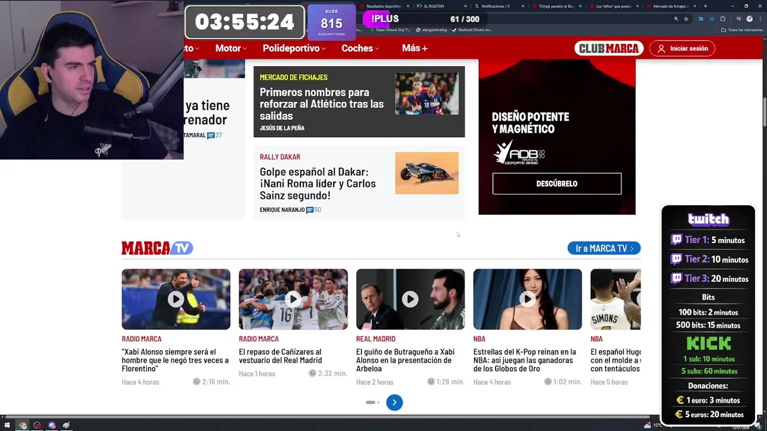767x431 pixels.
Task: Close the Resultados deportivos tab
Action: coord(408,6)
